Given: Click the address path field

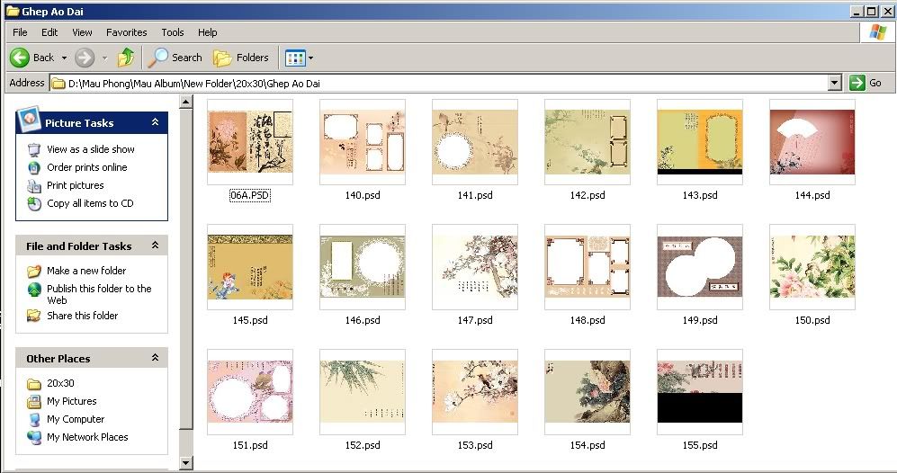Looking at the screenshot, I should pos(439,83).
